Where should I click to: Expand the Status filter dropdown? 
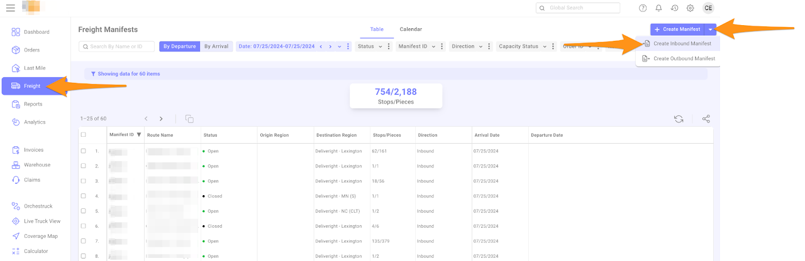pos(380,46)
